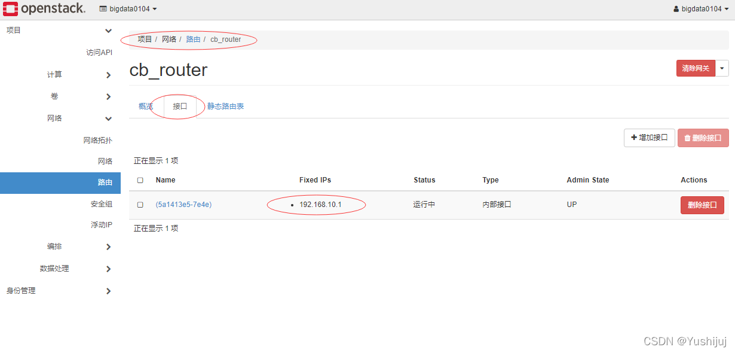Open 安全组 in the sidebar

pyautogui.click(x=102, y=204)
